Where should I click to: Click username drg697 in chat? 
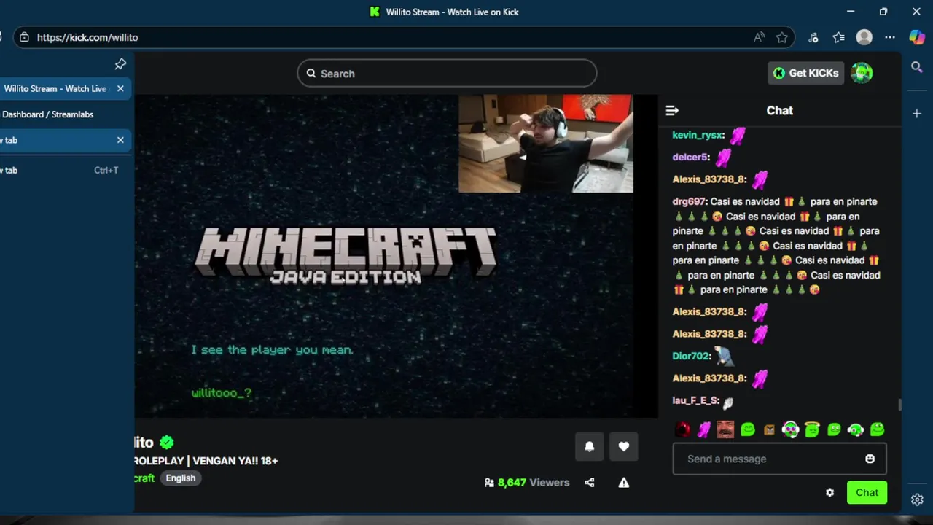click(689, 201)
